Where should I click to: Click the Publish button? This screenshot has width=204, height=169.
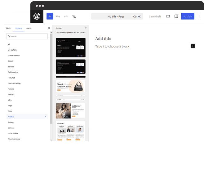pos(188,16)
